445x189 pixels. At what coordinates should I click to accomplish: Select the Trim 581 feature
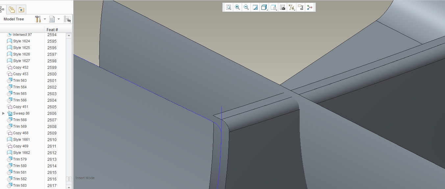20,172
